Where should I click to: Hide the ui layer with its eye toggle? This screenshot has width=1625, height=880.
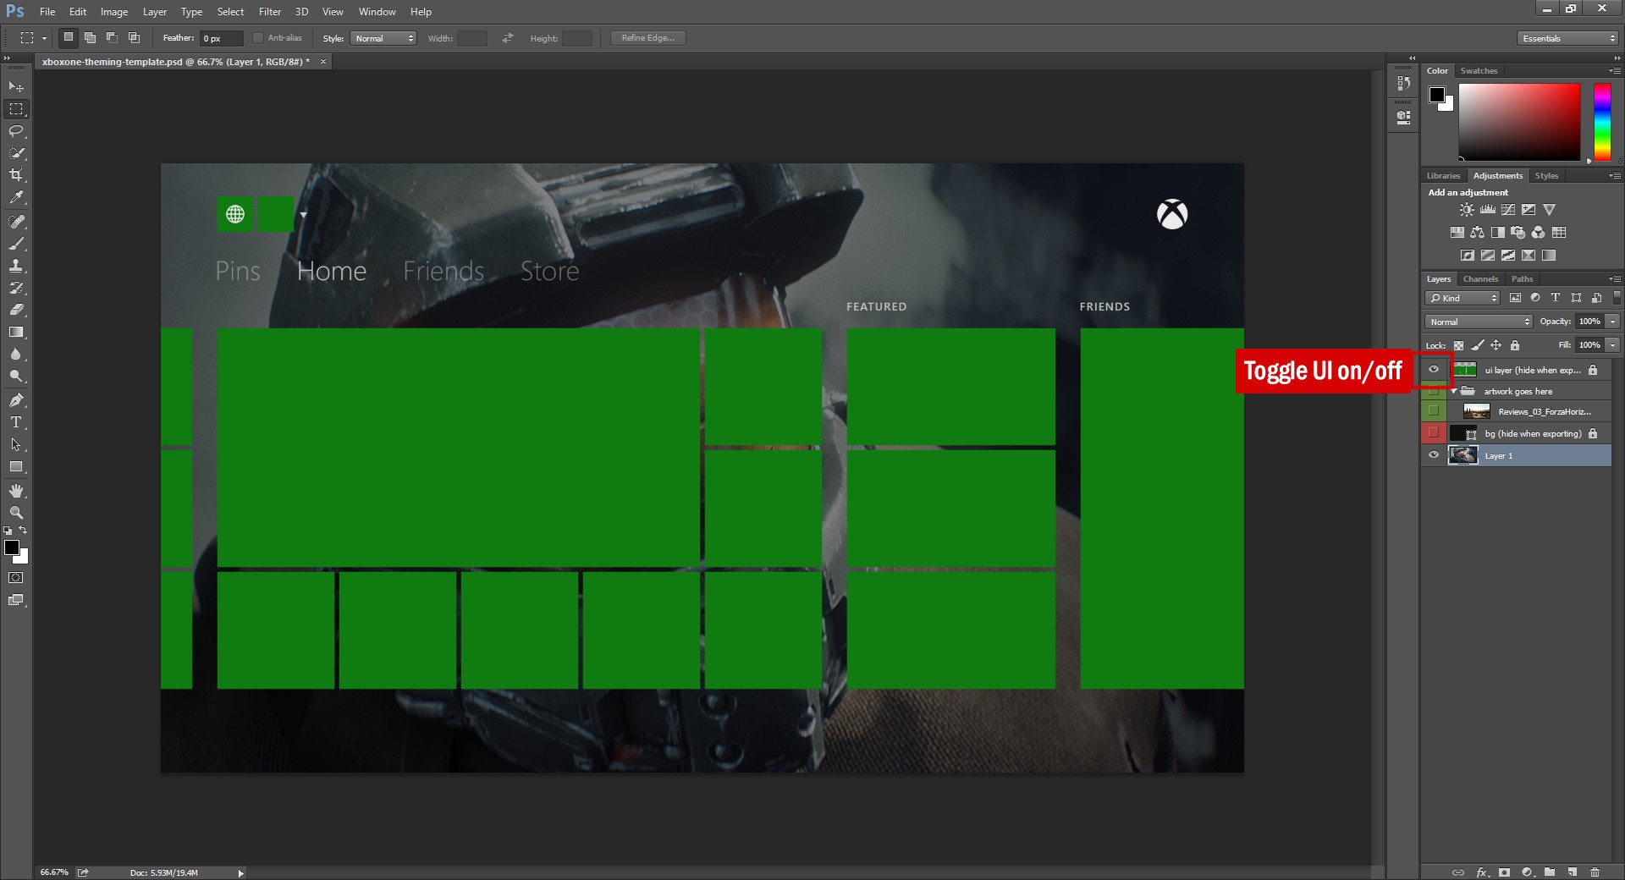(1434, 370)
